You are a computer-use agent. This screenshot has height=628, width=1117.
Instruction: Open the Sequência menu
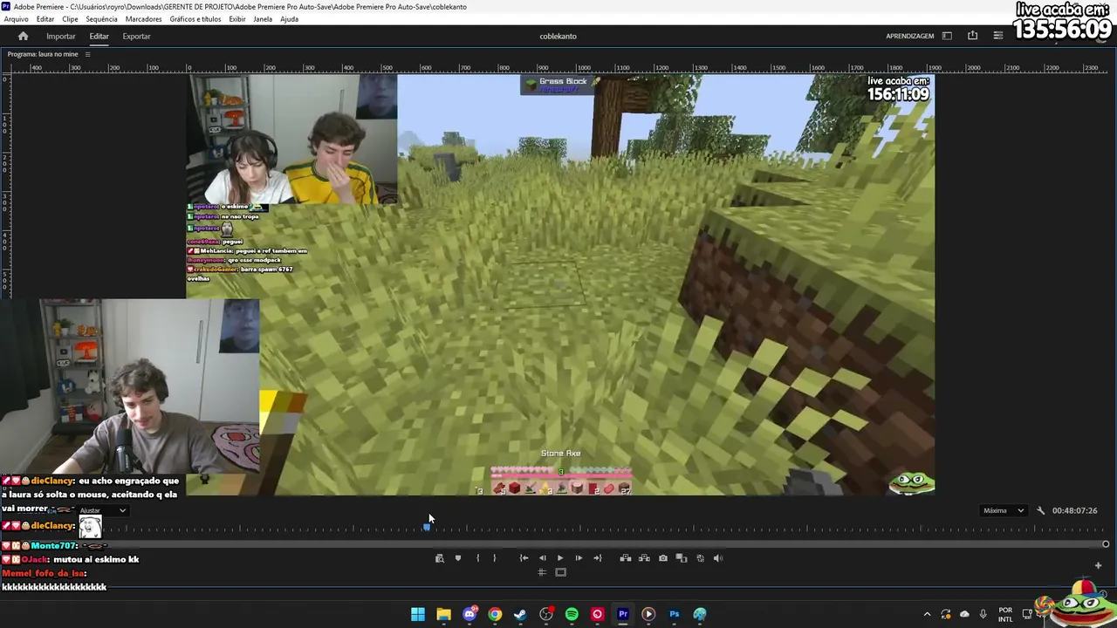pos(102,19)
